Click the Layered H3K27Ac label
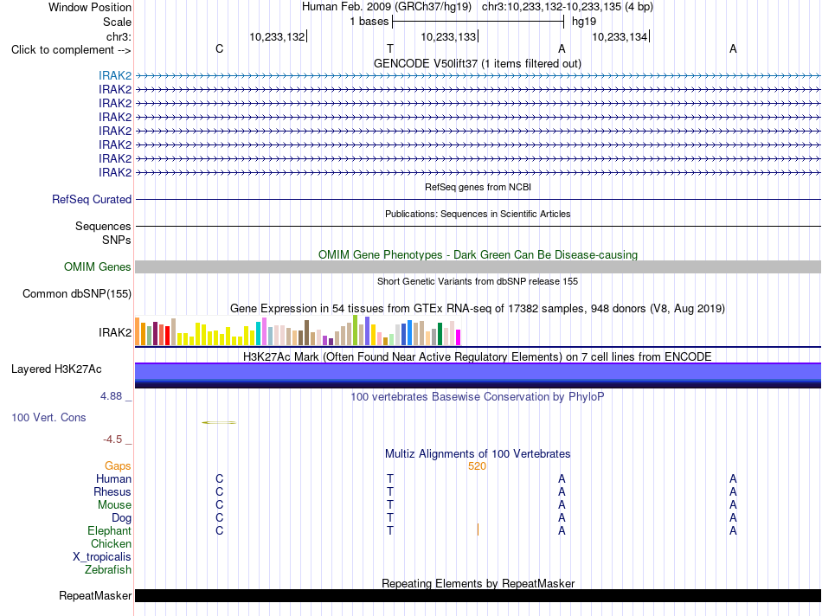822x616 pixels. click(x=56, y=369)
